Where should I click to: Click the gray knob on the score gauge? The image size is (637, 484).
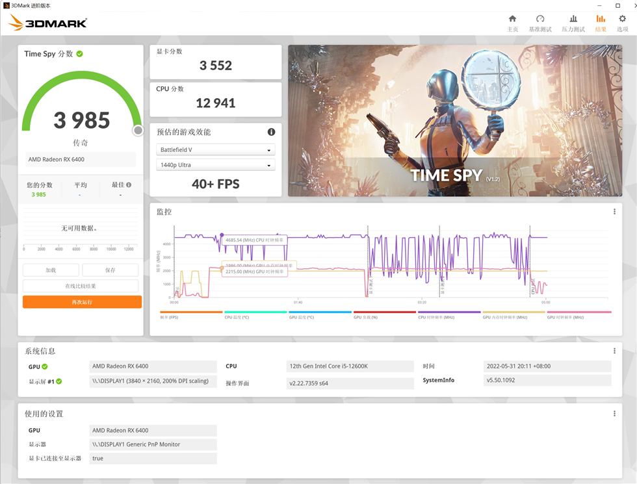point(138,131)
